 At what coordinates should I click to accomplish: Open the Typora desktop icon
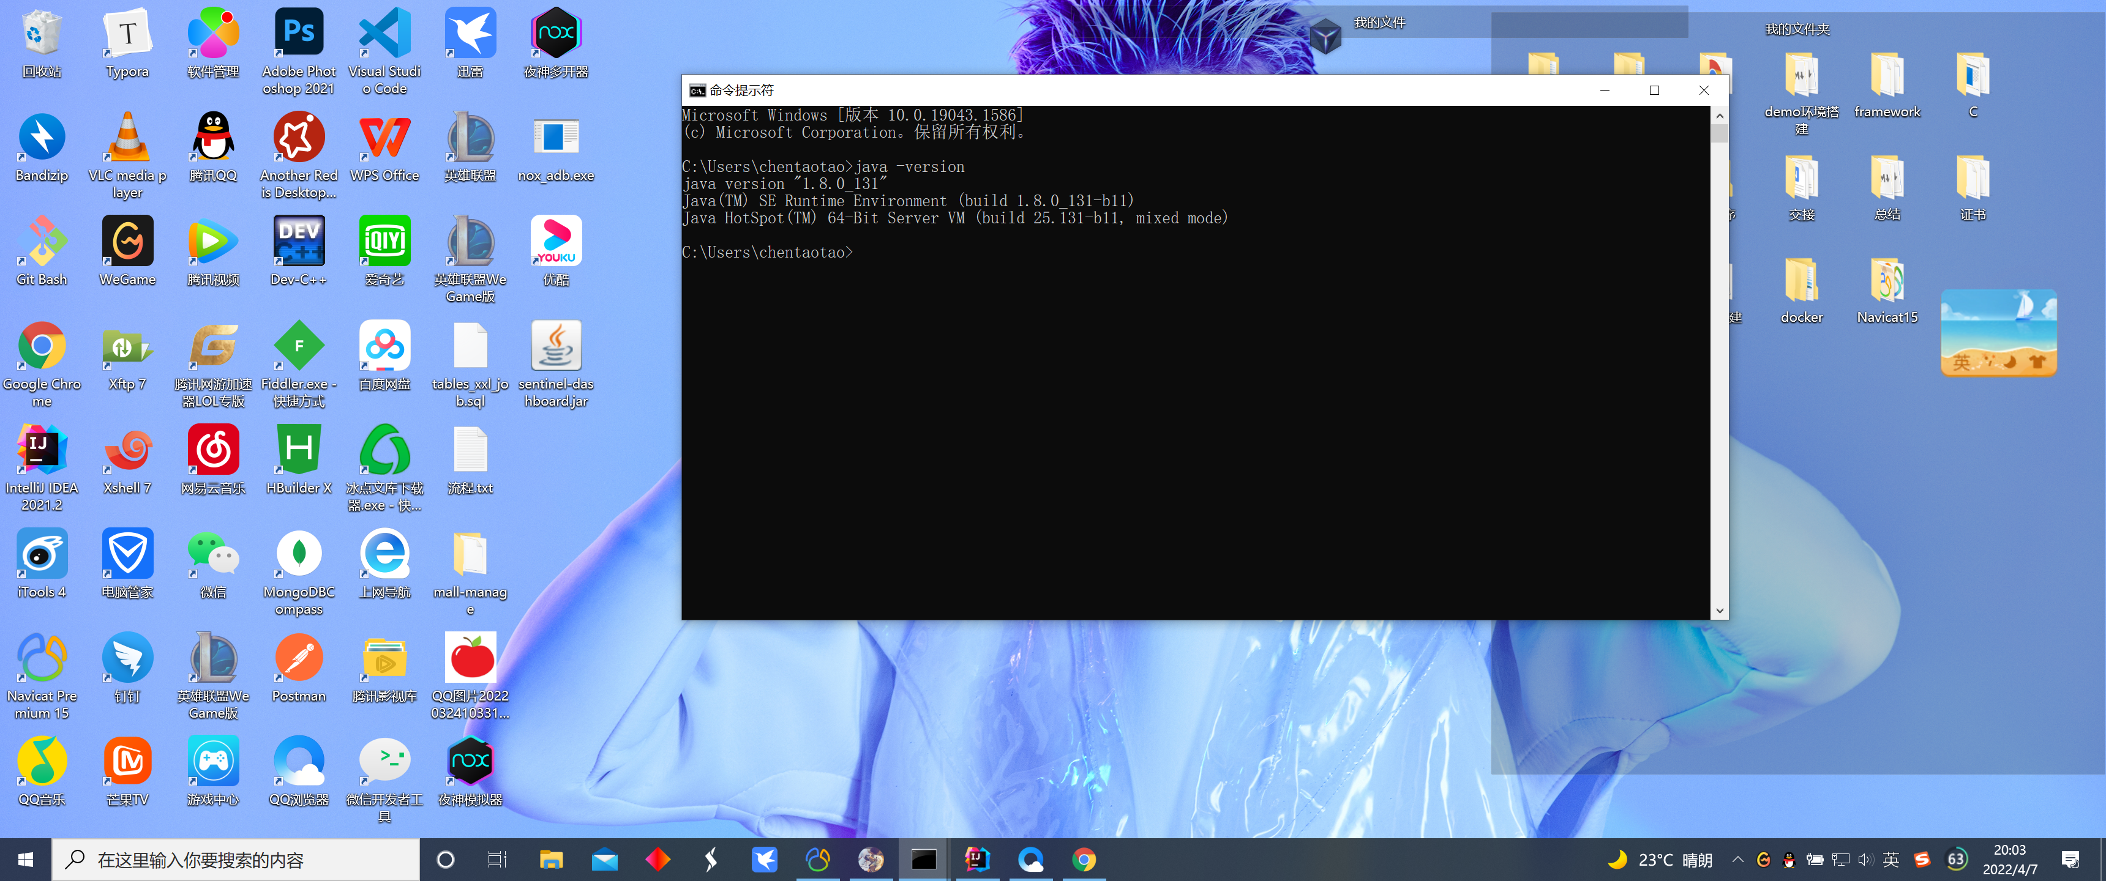pos(127,32)
